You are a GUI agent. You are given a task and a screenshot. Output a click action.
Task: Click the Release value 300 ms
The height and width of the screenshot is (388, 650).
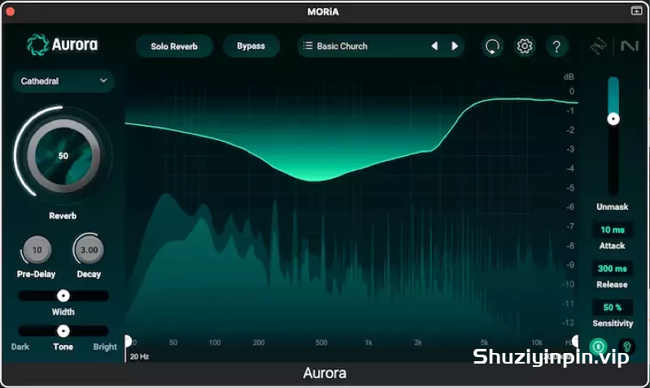613,268
